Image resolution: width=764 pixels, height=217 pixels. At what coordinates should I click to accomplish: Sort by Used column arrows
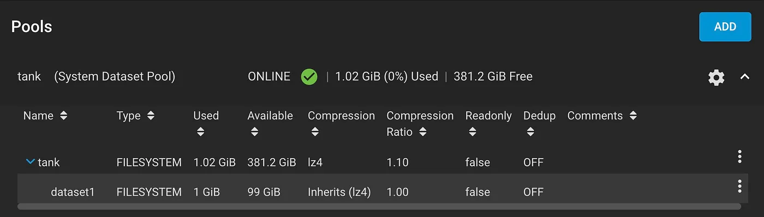coord(200,132)
